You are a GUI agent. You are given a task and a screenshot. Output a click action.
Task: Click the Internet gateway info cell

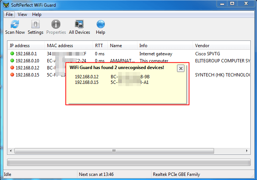(156, 54)
